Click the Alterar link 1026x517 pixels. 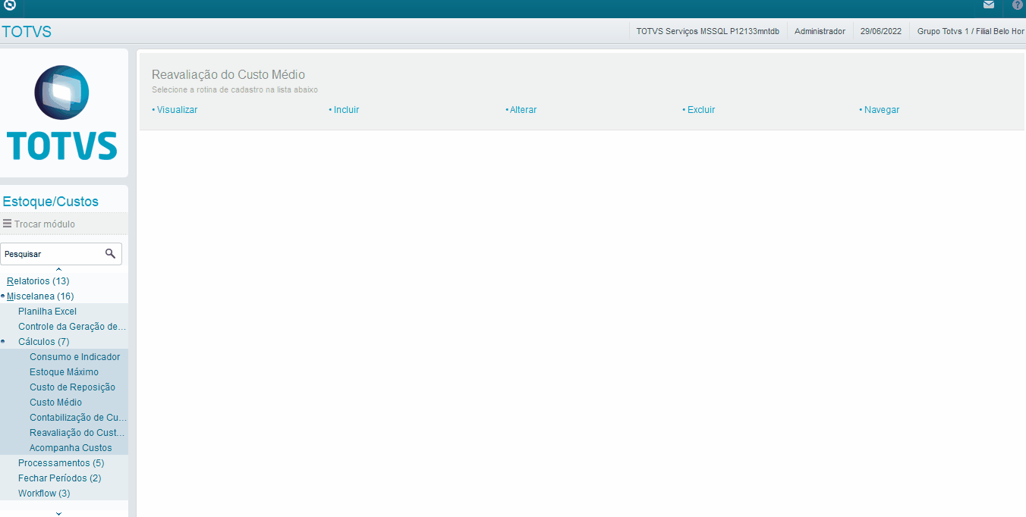(523, 110)
